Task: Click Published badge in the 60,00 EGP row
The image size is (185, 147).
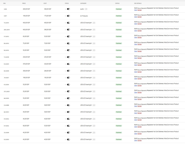Action: (x=119, y=126)
